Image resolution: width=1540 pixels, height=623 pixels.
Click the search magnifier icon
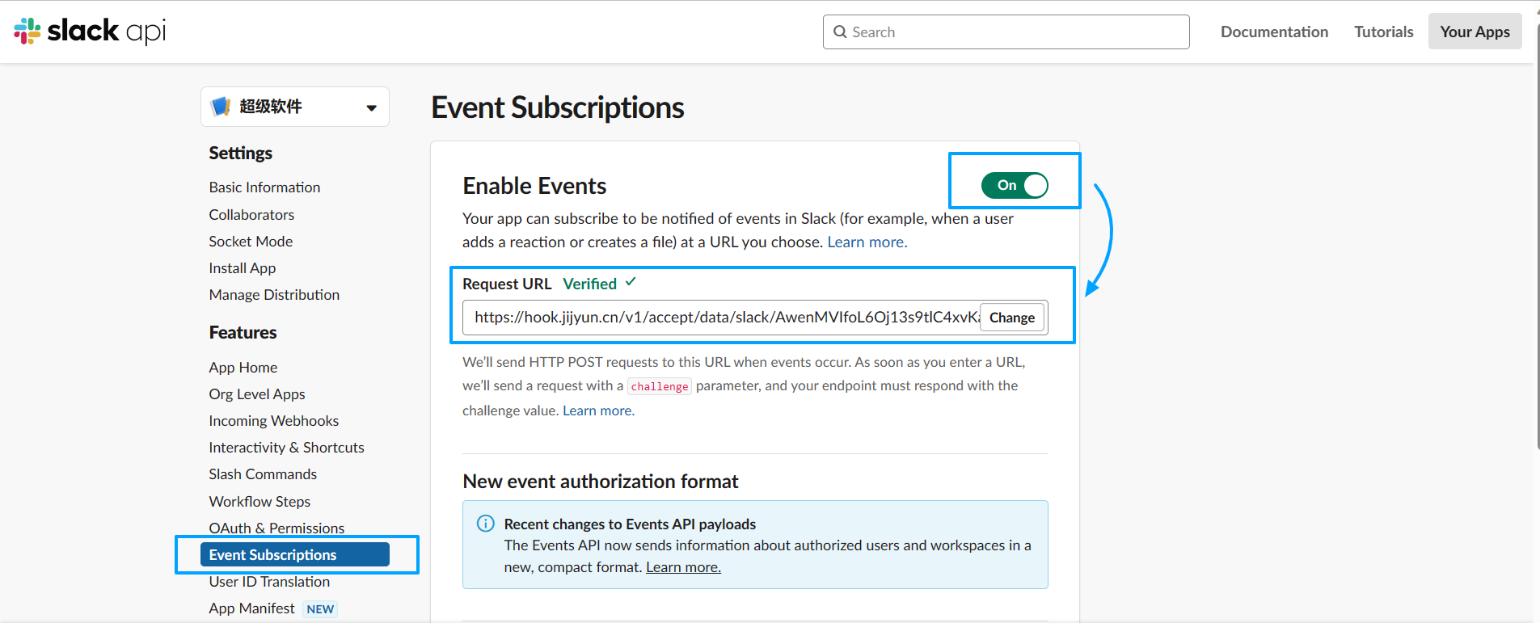pyautogui.click(x=840, y=32)
